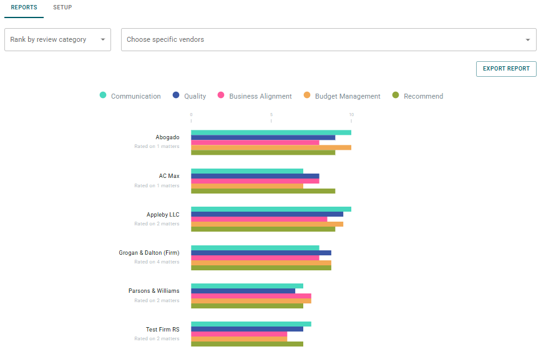Select the Reports tab
This screenshot has height=354, width=541.
coord(24,7)
